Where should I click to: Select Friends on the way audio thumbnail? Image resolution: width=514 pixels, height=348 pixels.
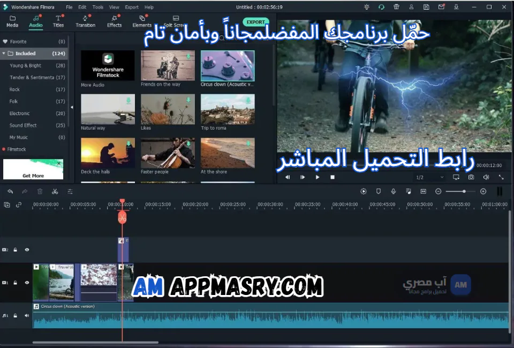tap(168, 65)
